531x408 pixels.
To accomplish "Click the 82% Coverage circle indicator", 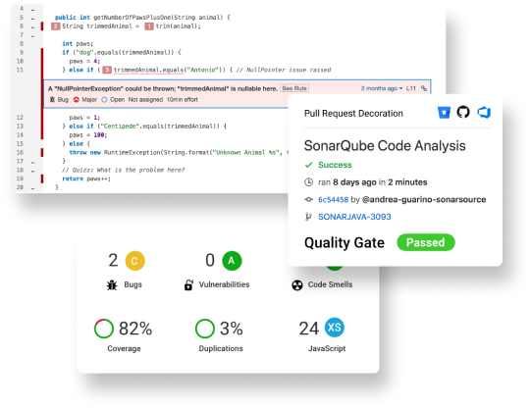I will 104,329.
